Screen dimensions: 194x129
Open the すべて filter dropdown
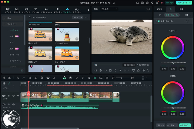pyautogui.click(x=77, y=18)
